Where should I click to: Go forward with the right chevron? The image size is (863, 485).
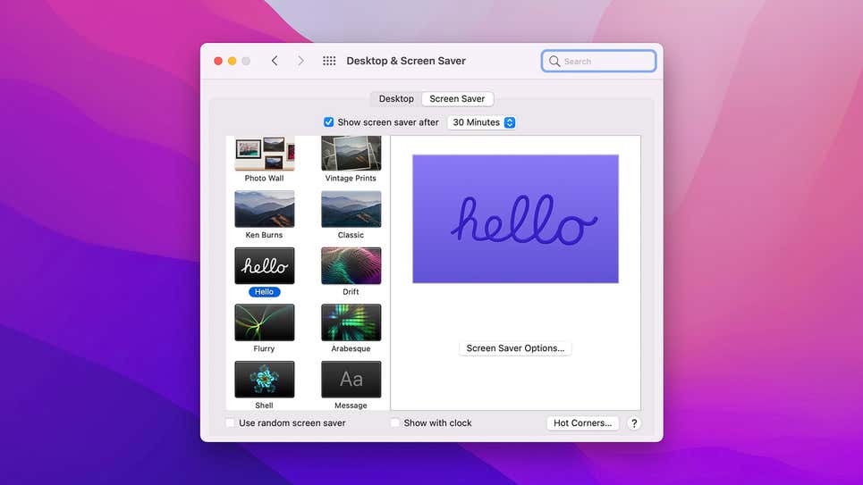click(x=300, y=61)
